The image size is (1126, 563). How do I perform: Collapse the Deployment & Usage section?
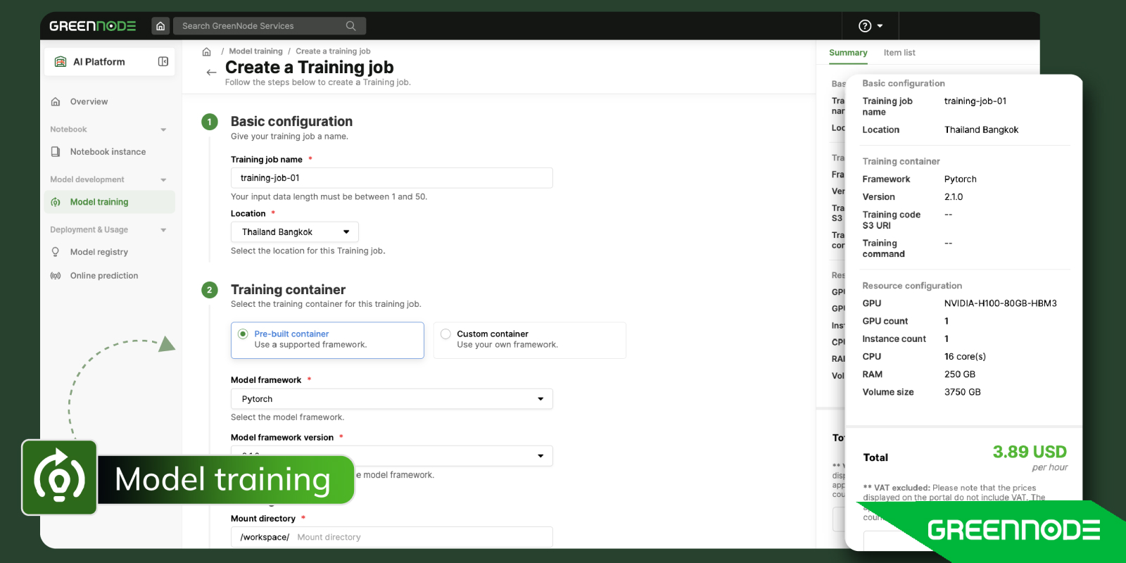point(163,230)
